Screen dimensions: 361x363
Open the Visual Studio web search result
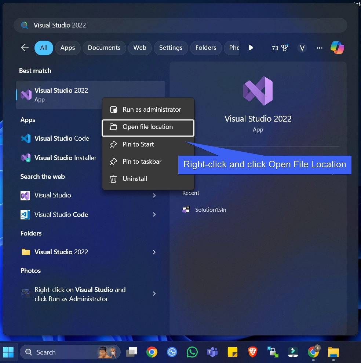(x=90, y=195)
